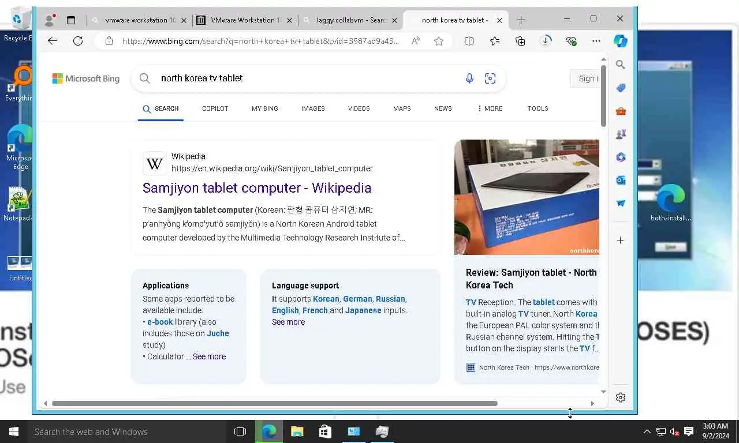This screenshot has height=443, width=739.
Task: Open the Edge profile icon
Action: pos(50,20)
